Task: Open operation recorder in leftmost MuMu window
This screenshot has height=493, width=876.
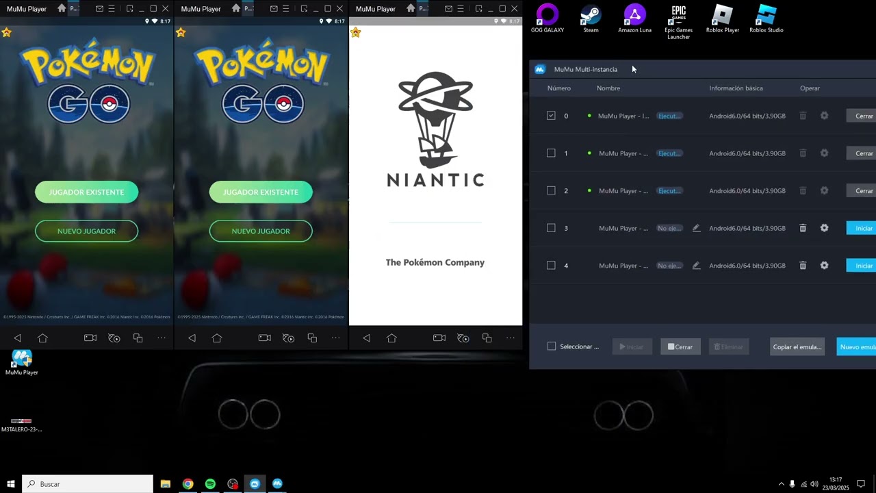Action: [114, 338]
